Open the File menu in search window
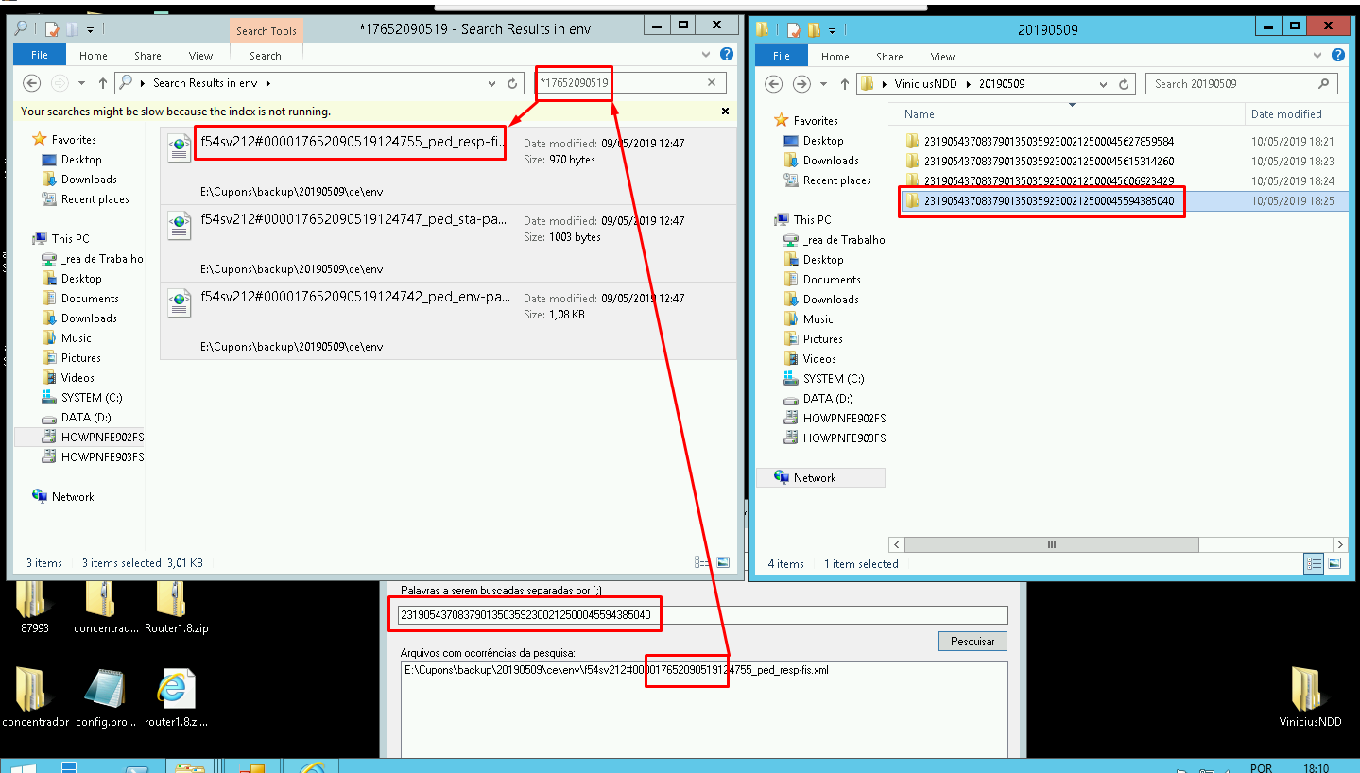This screenshot has width=1360, height=773. [40, 56]
